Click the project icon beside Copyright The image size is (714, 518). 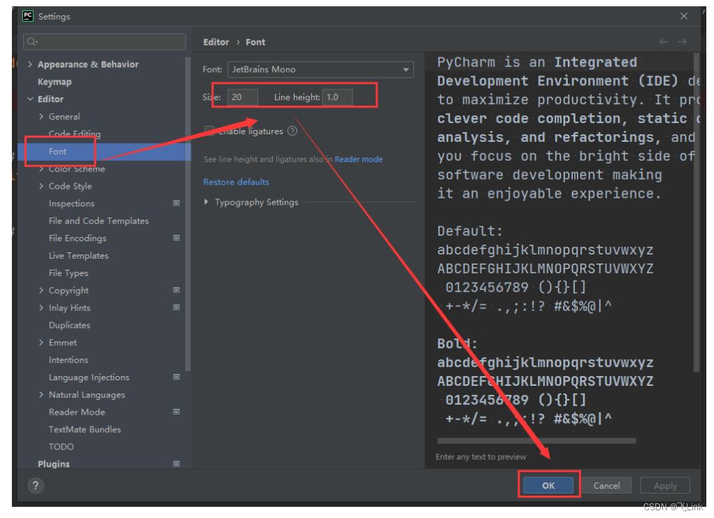(x=176, y=290)
